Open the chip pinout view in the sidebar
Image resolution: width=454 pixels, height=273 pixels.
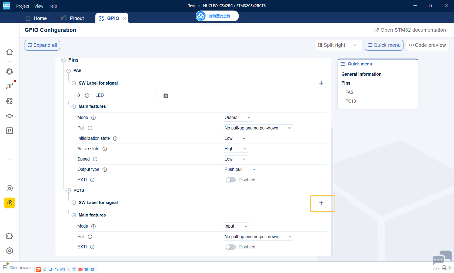(x=9, y=71)
